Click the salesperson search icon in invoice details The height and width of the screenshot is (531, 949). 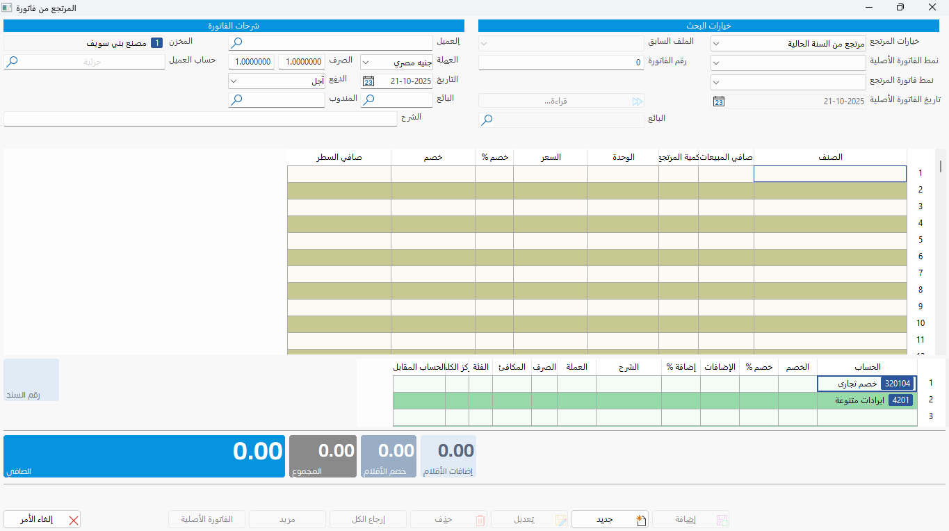point(369,100)
